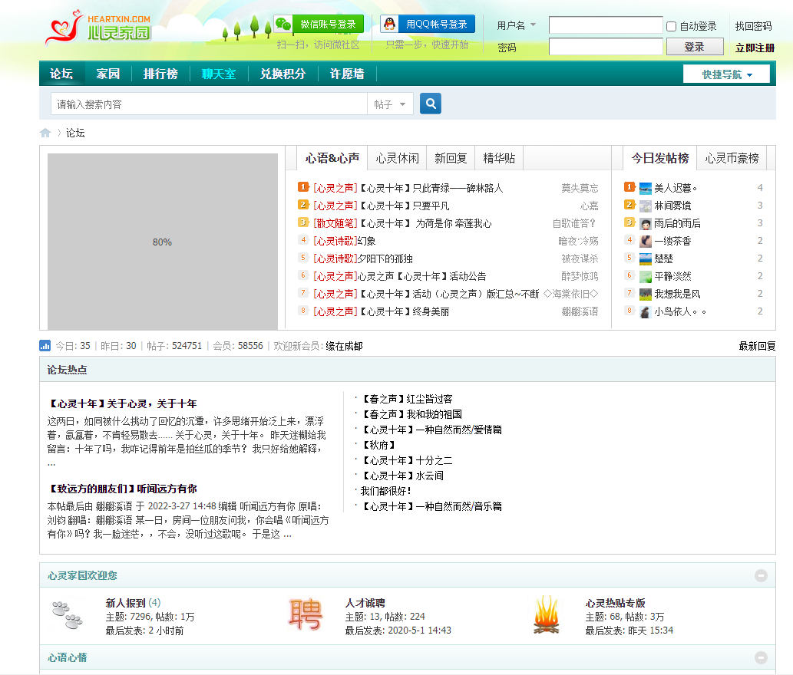The height and width of the screenshot is (675, 793).
Task: Open the 人才诚聘 forum link
Action: point(365,603)
